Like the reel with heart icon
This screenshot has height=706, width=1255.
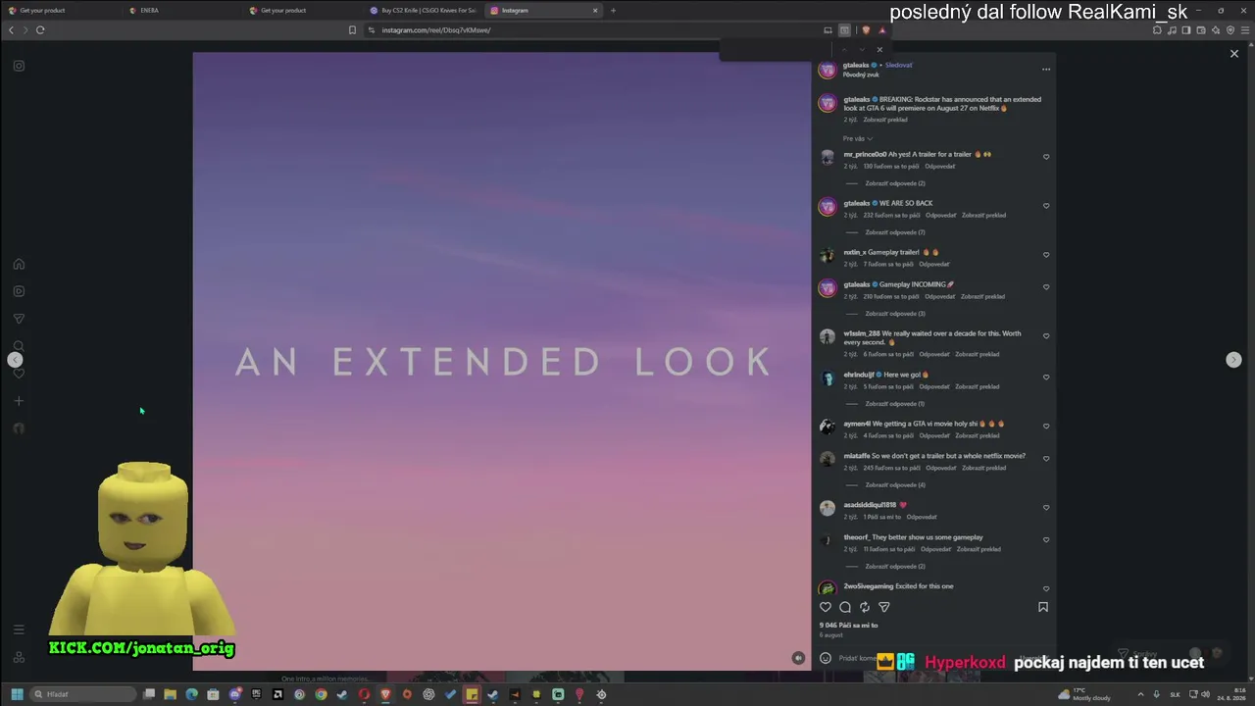(826, 607)
